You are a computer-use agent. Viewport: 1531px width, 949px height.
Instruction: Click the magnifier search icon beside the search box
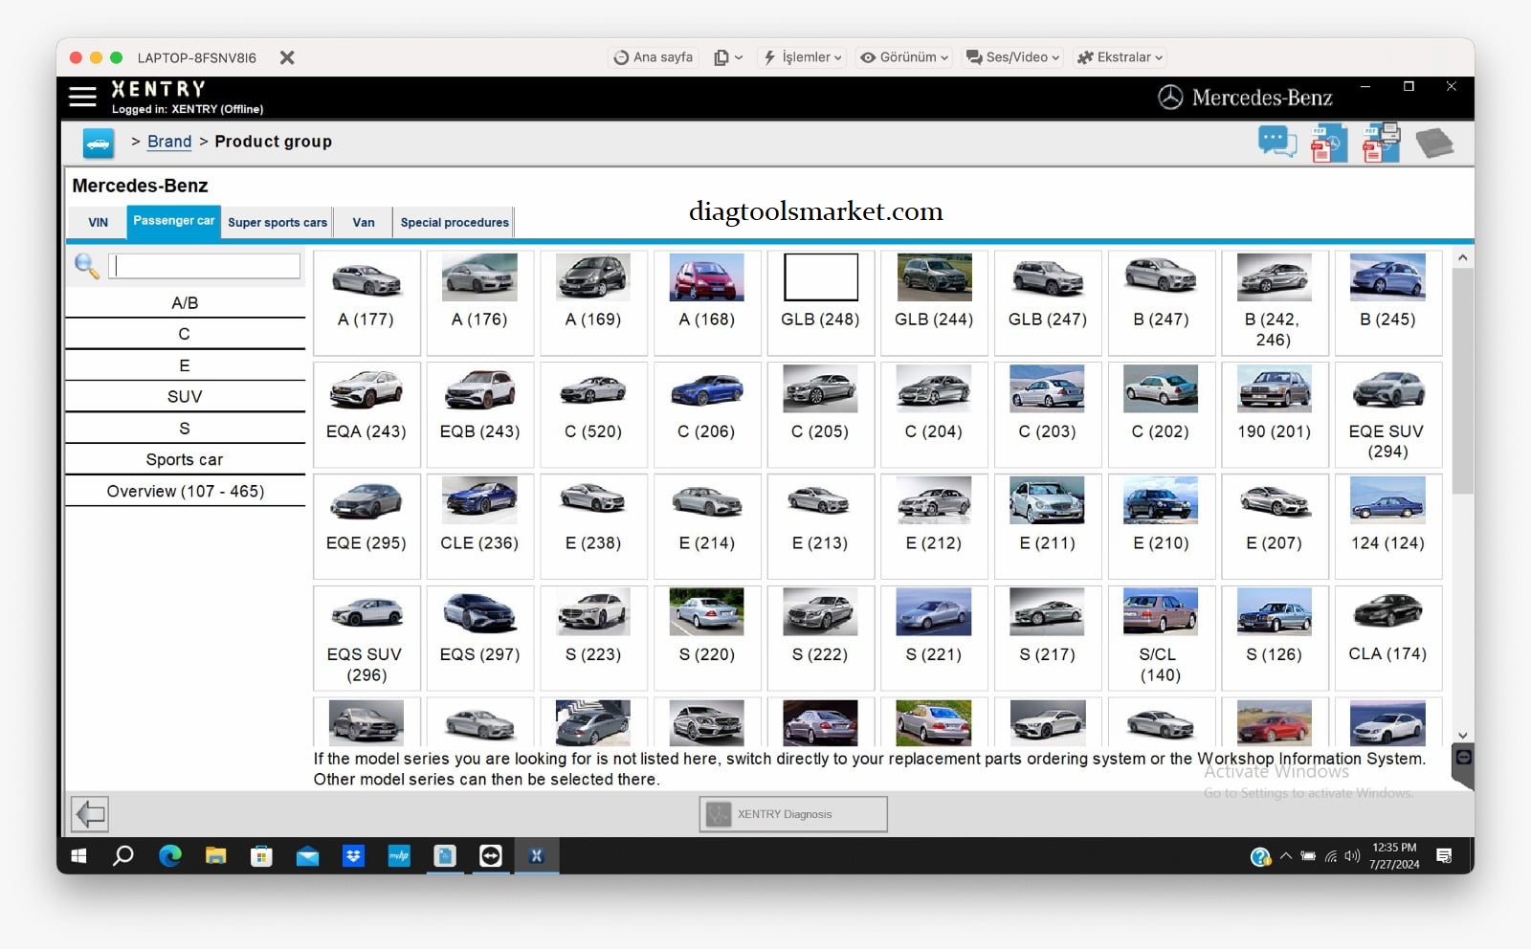(86, 266)
